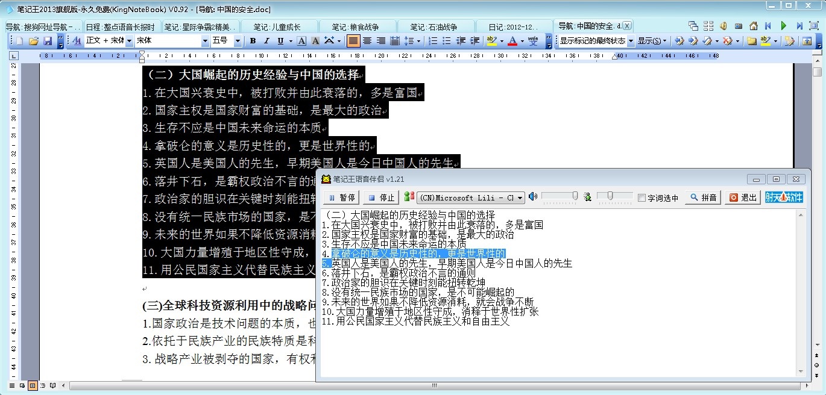
Task: Open the styles and formatting pane
Action: point(77,41)
